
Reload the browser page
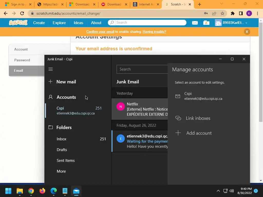22,13
